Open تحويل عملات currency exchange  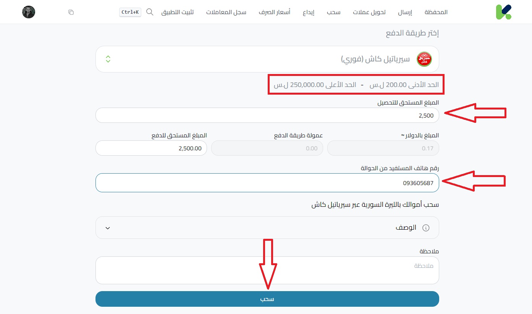[x=369, y=12]
